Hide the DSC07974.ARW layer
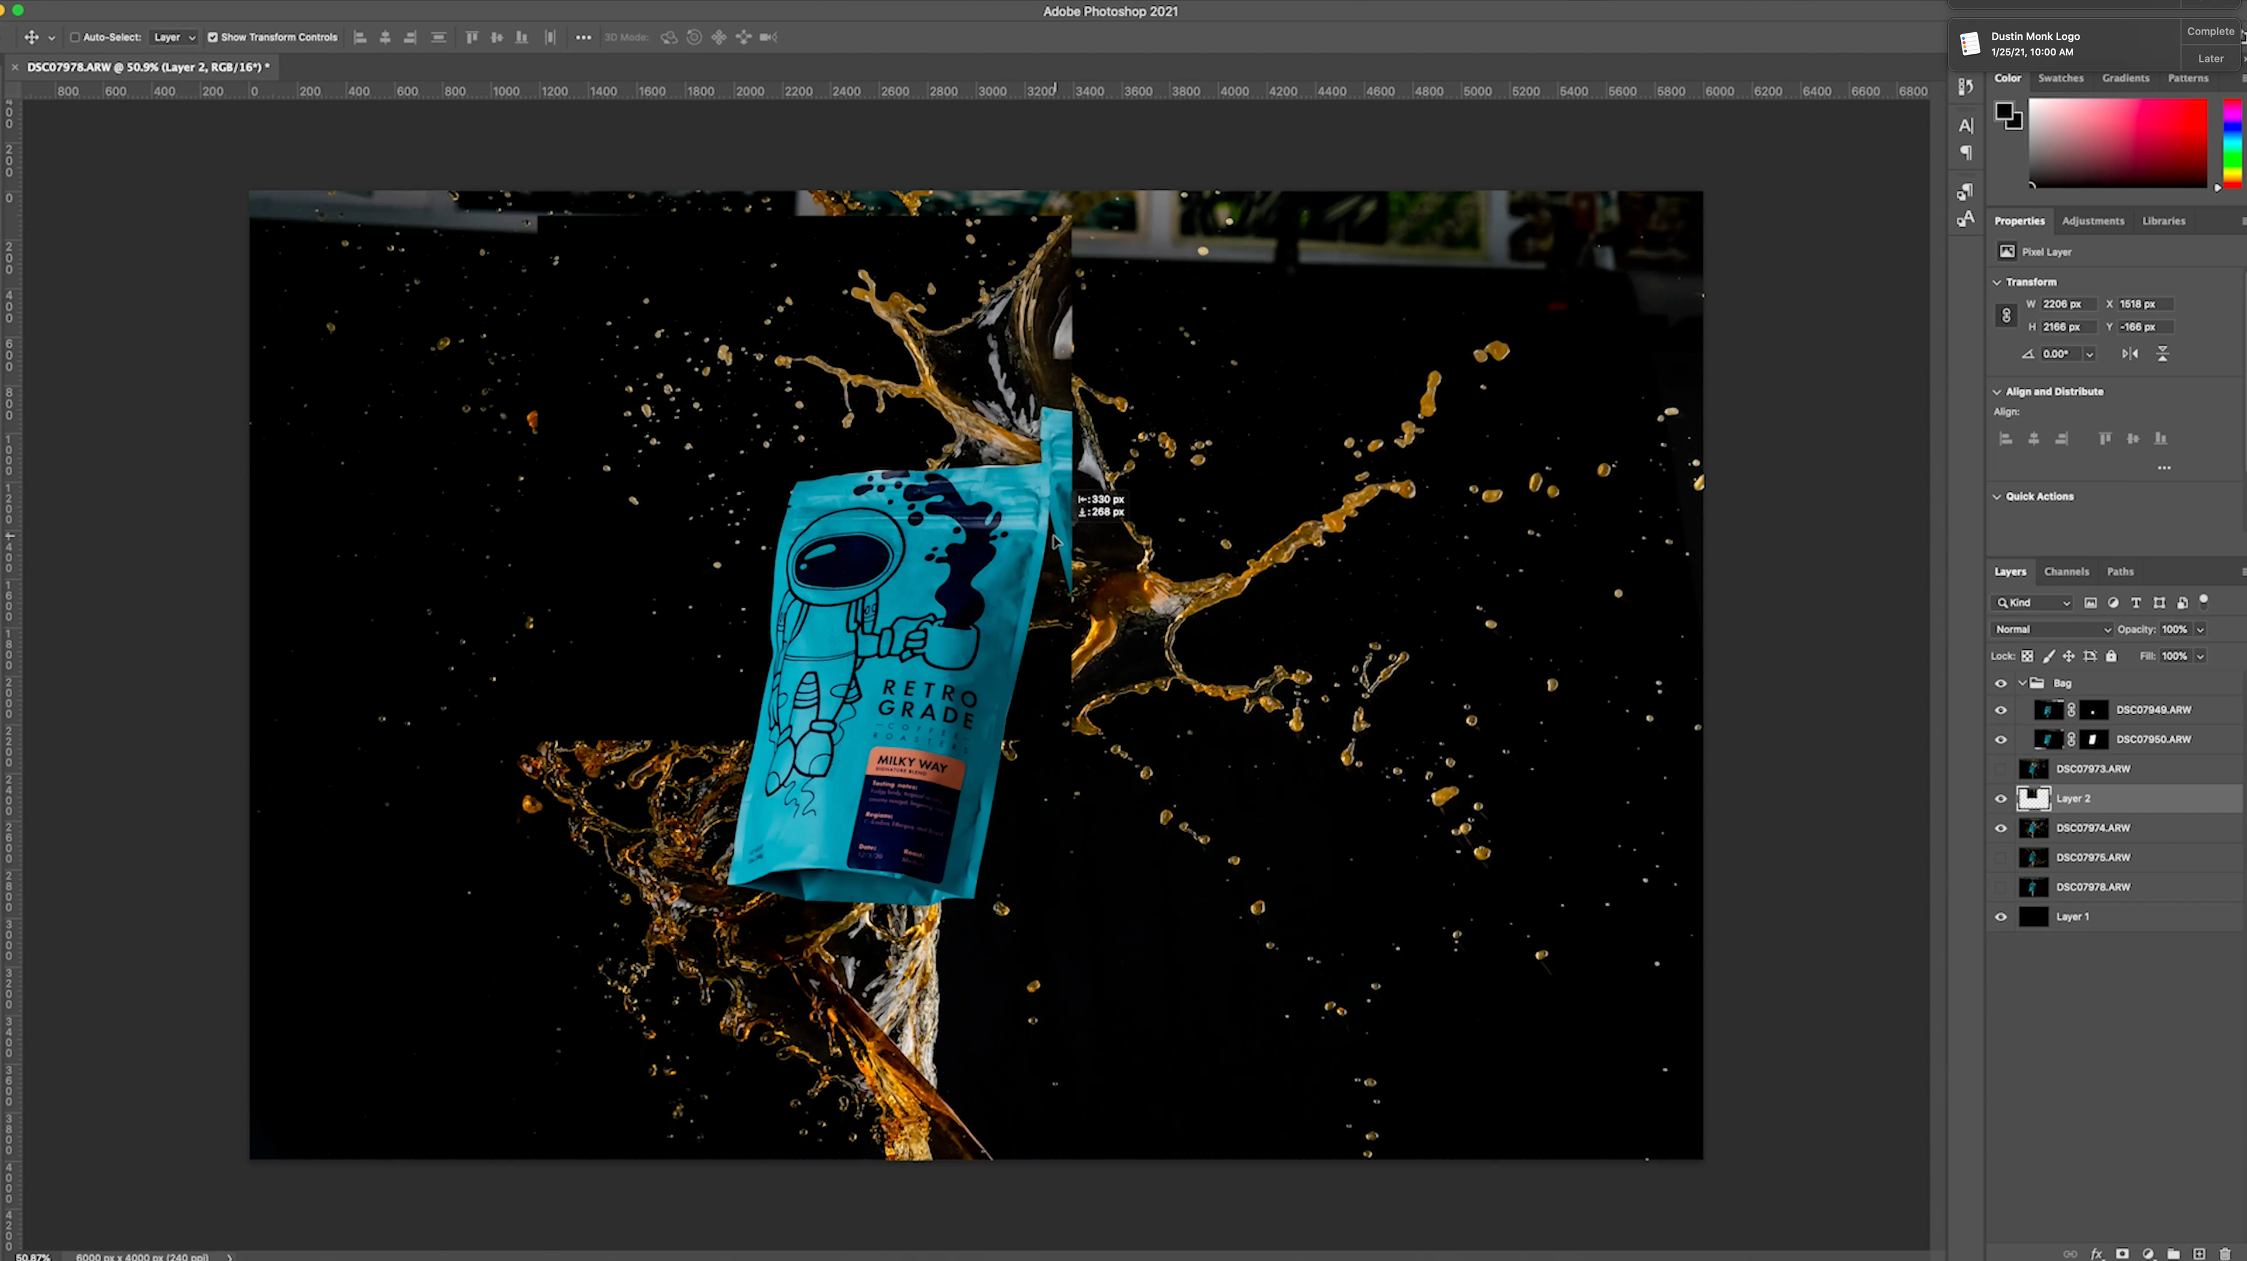 (x=2001, y=828)
